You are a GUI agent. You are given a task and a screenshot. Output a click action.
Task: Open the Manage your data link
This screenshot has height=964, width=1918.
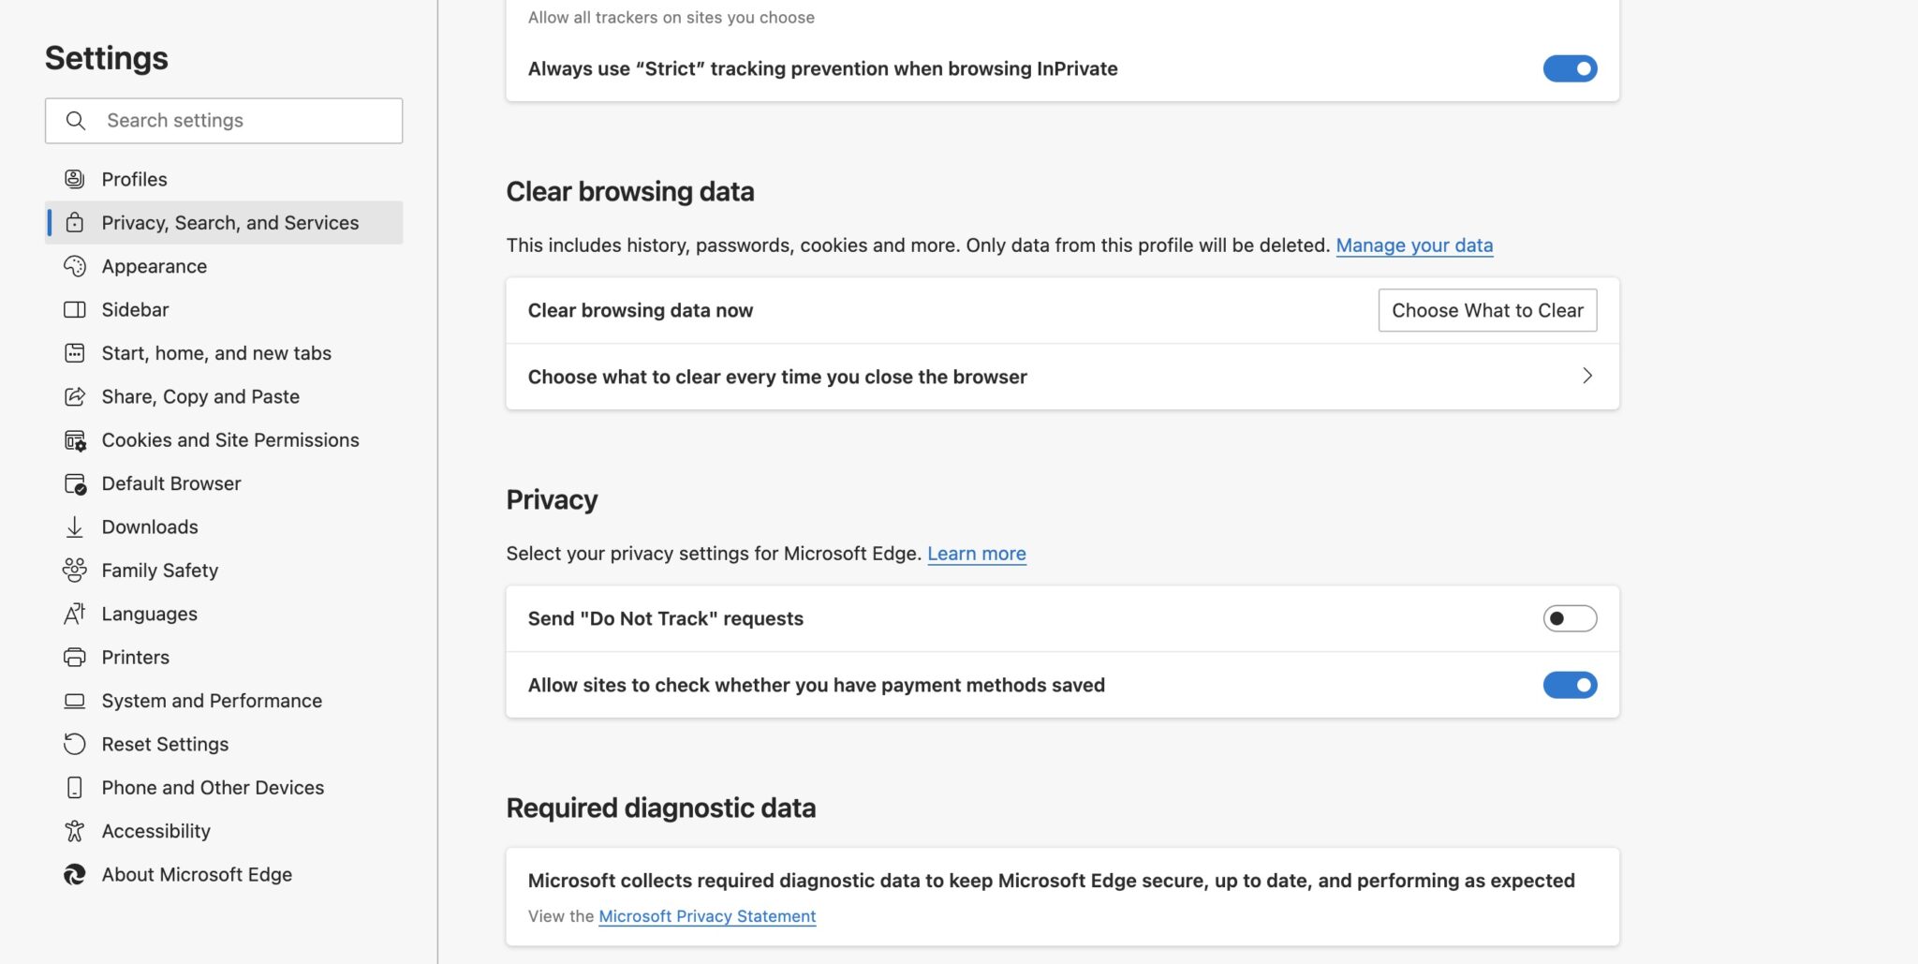click(x=1415, y=245)
